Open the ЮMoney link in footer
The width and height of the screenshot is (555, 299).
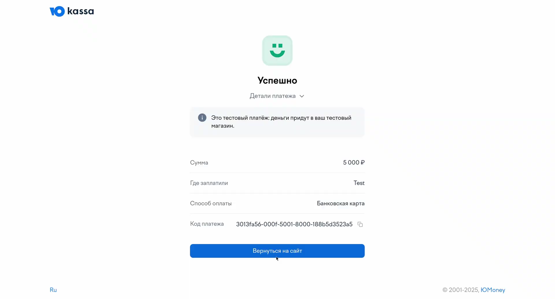[x=493, y=290]
